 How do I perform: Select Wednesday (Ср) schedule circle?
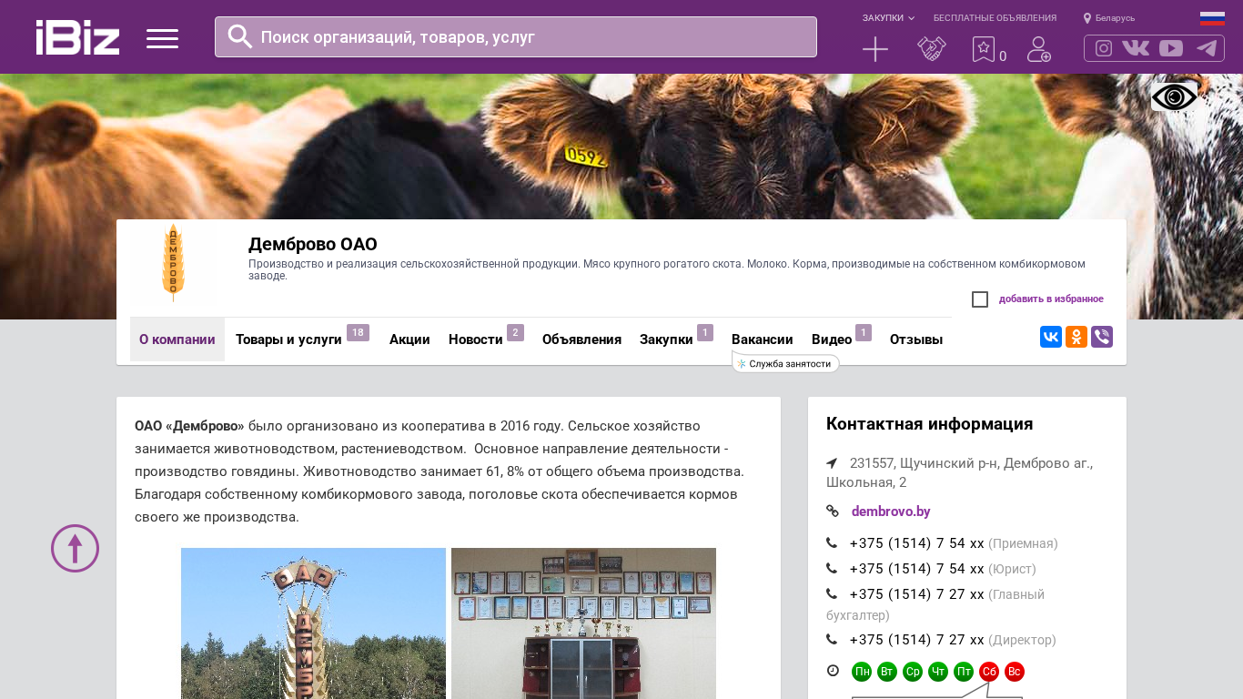coord(913,672)
